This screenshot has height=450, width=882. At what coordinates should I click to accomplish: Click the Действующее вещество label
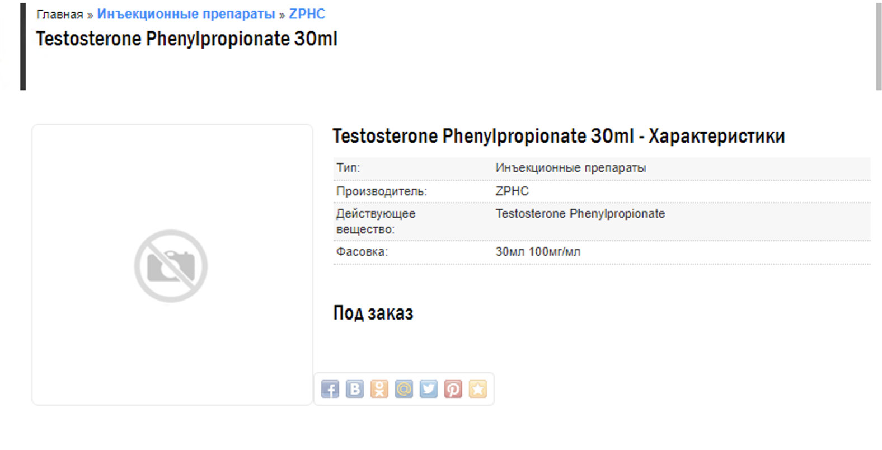pos(376,221)
